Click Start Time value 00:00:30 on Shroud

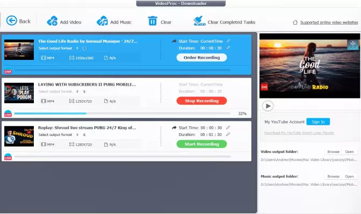pos(211,128)
